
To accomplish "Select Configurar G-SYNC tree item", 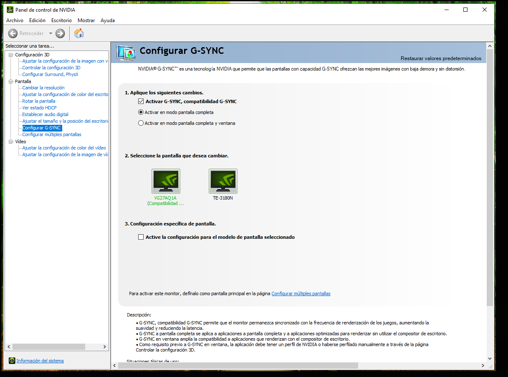I will click(x=42, y=128).
